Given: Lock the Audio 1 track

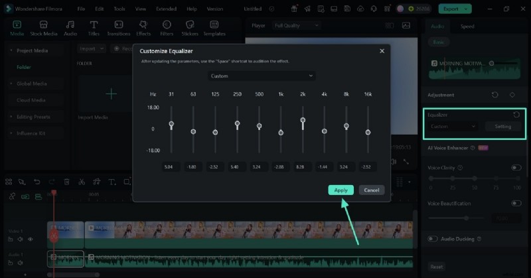Looking at the screenshot, I should point(11,263).
